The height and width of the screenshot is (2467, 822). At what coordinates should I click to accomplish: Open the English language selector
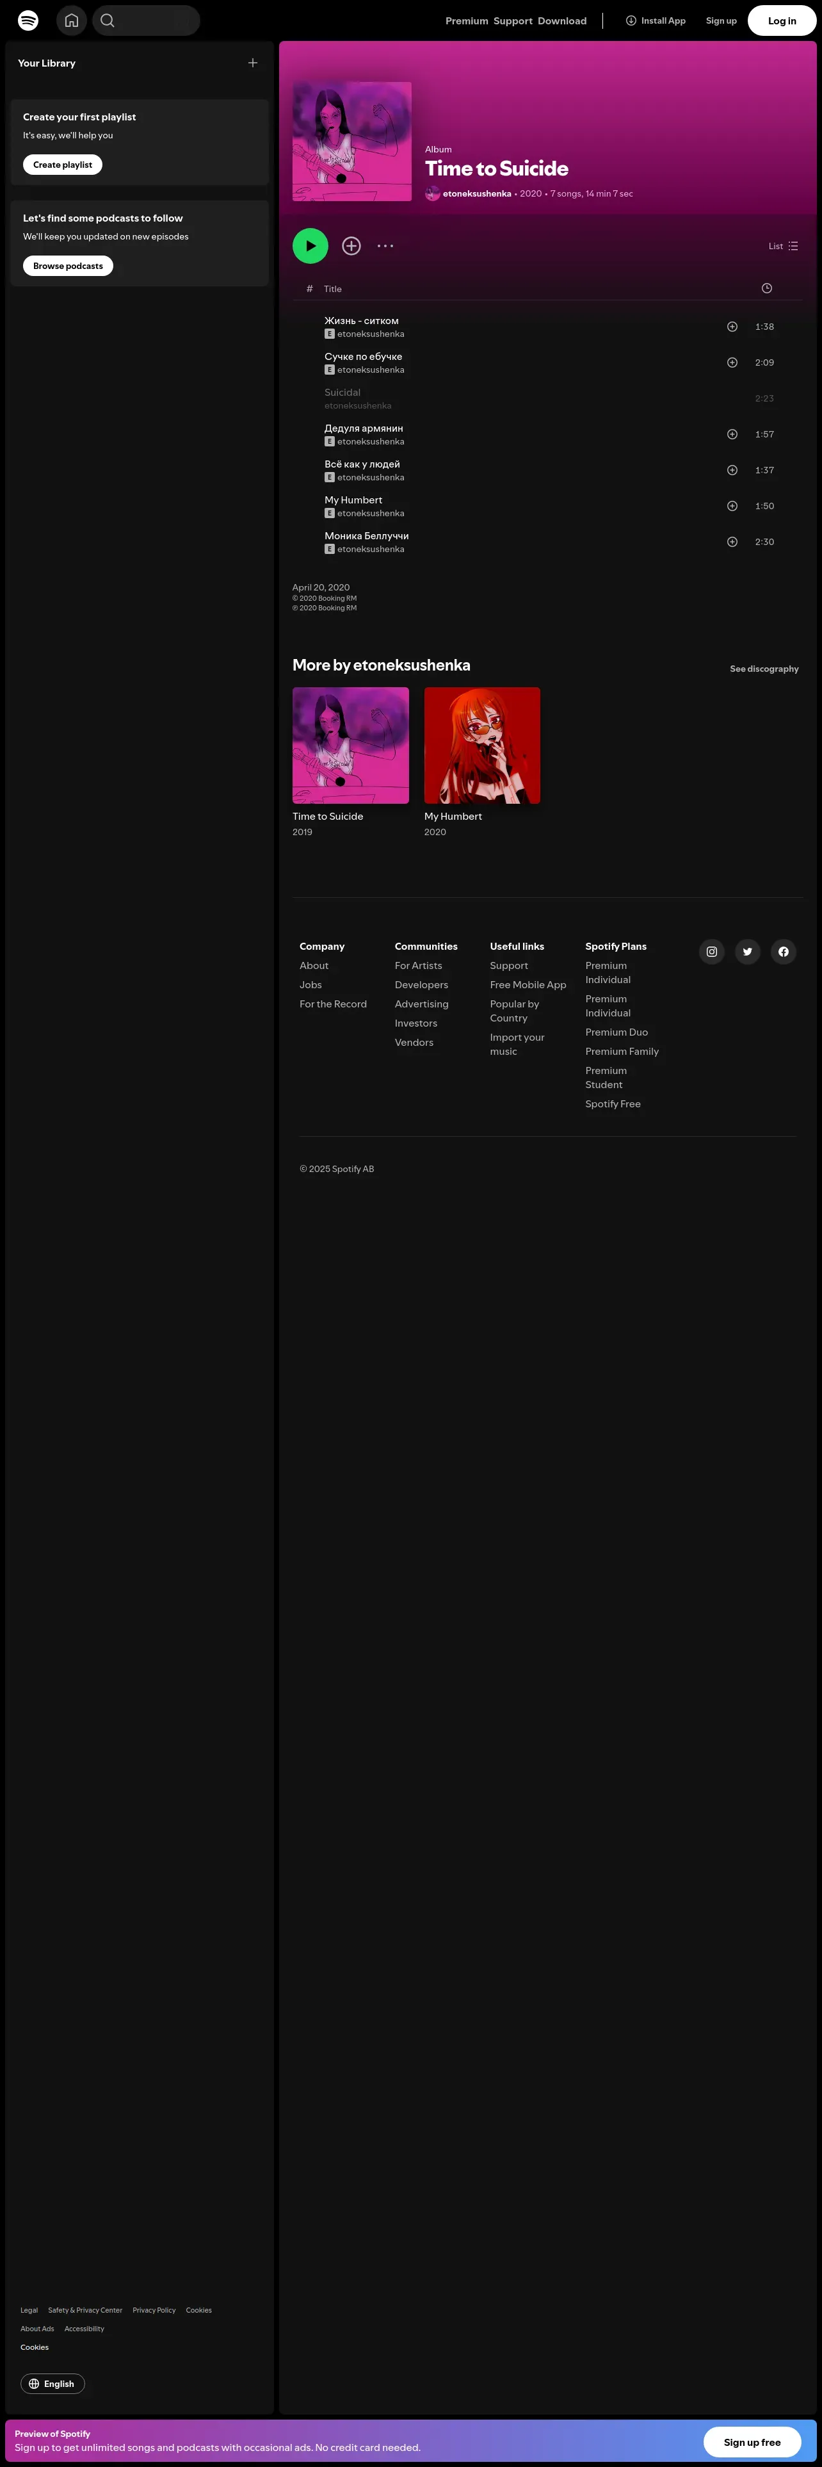coord(52,2384)
